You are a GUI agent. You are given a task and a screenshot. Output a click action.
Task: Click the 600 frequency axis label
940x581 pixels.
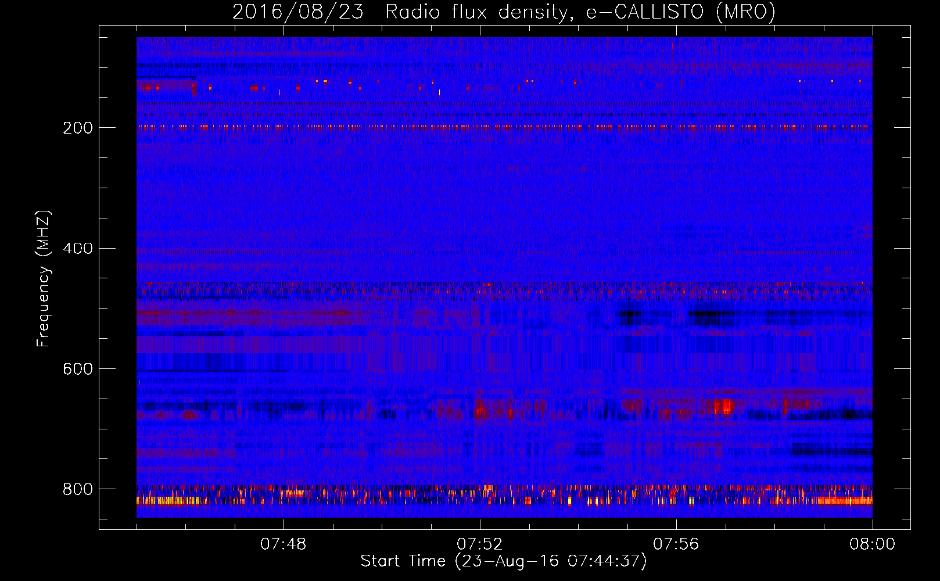77,370
